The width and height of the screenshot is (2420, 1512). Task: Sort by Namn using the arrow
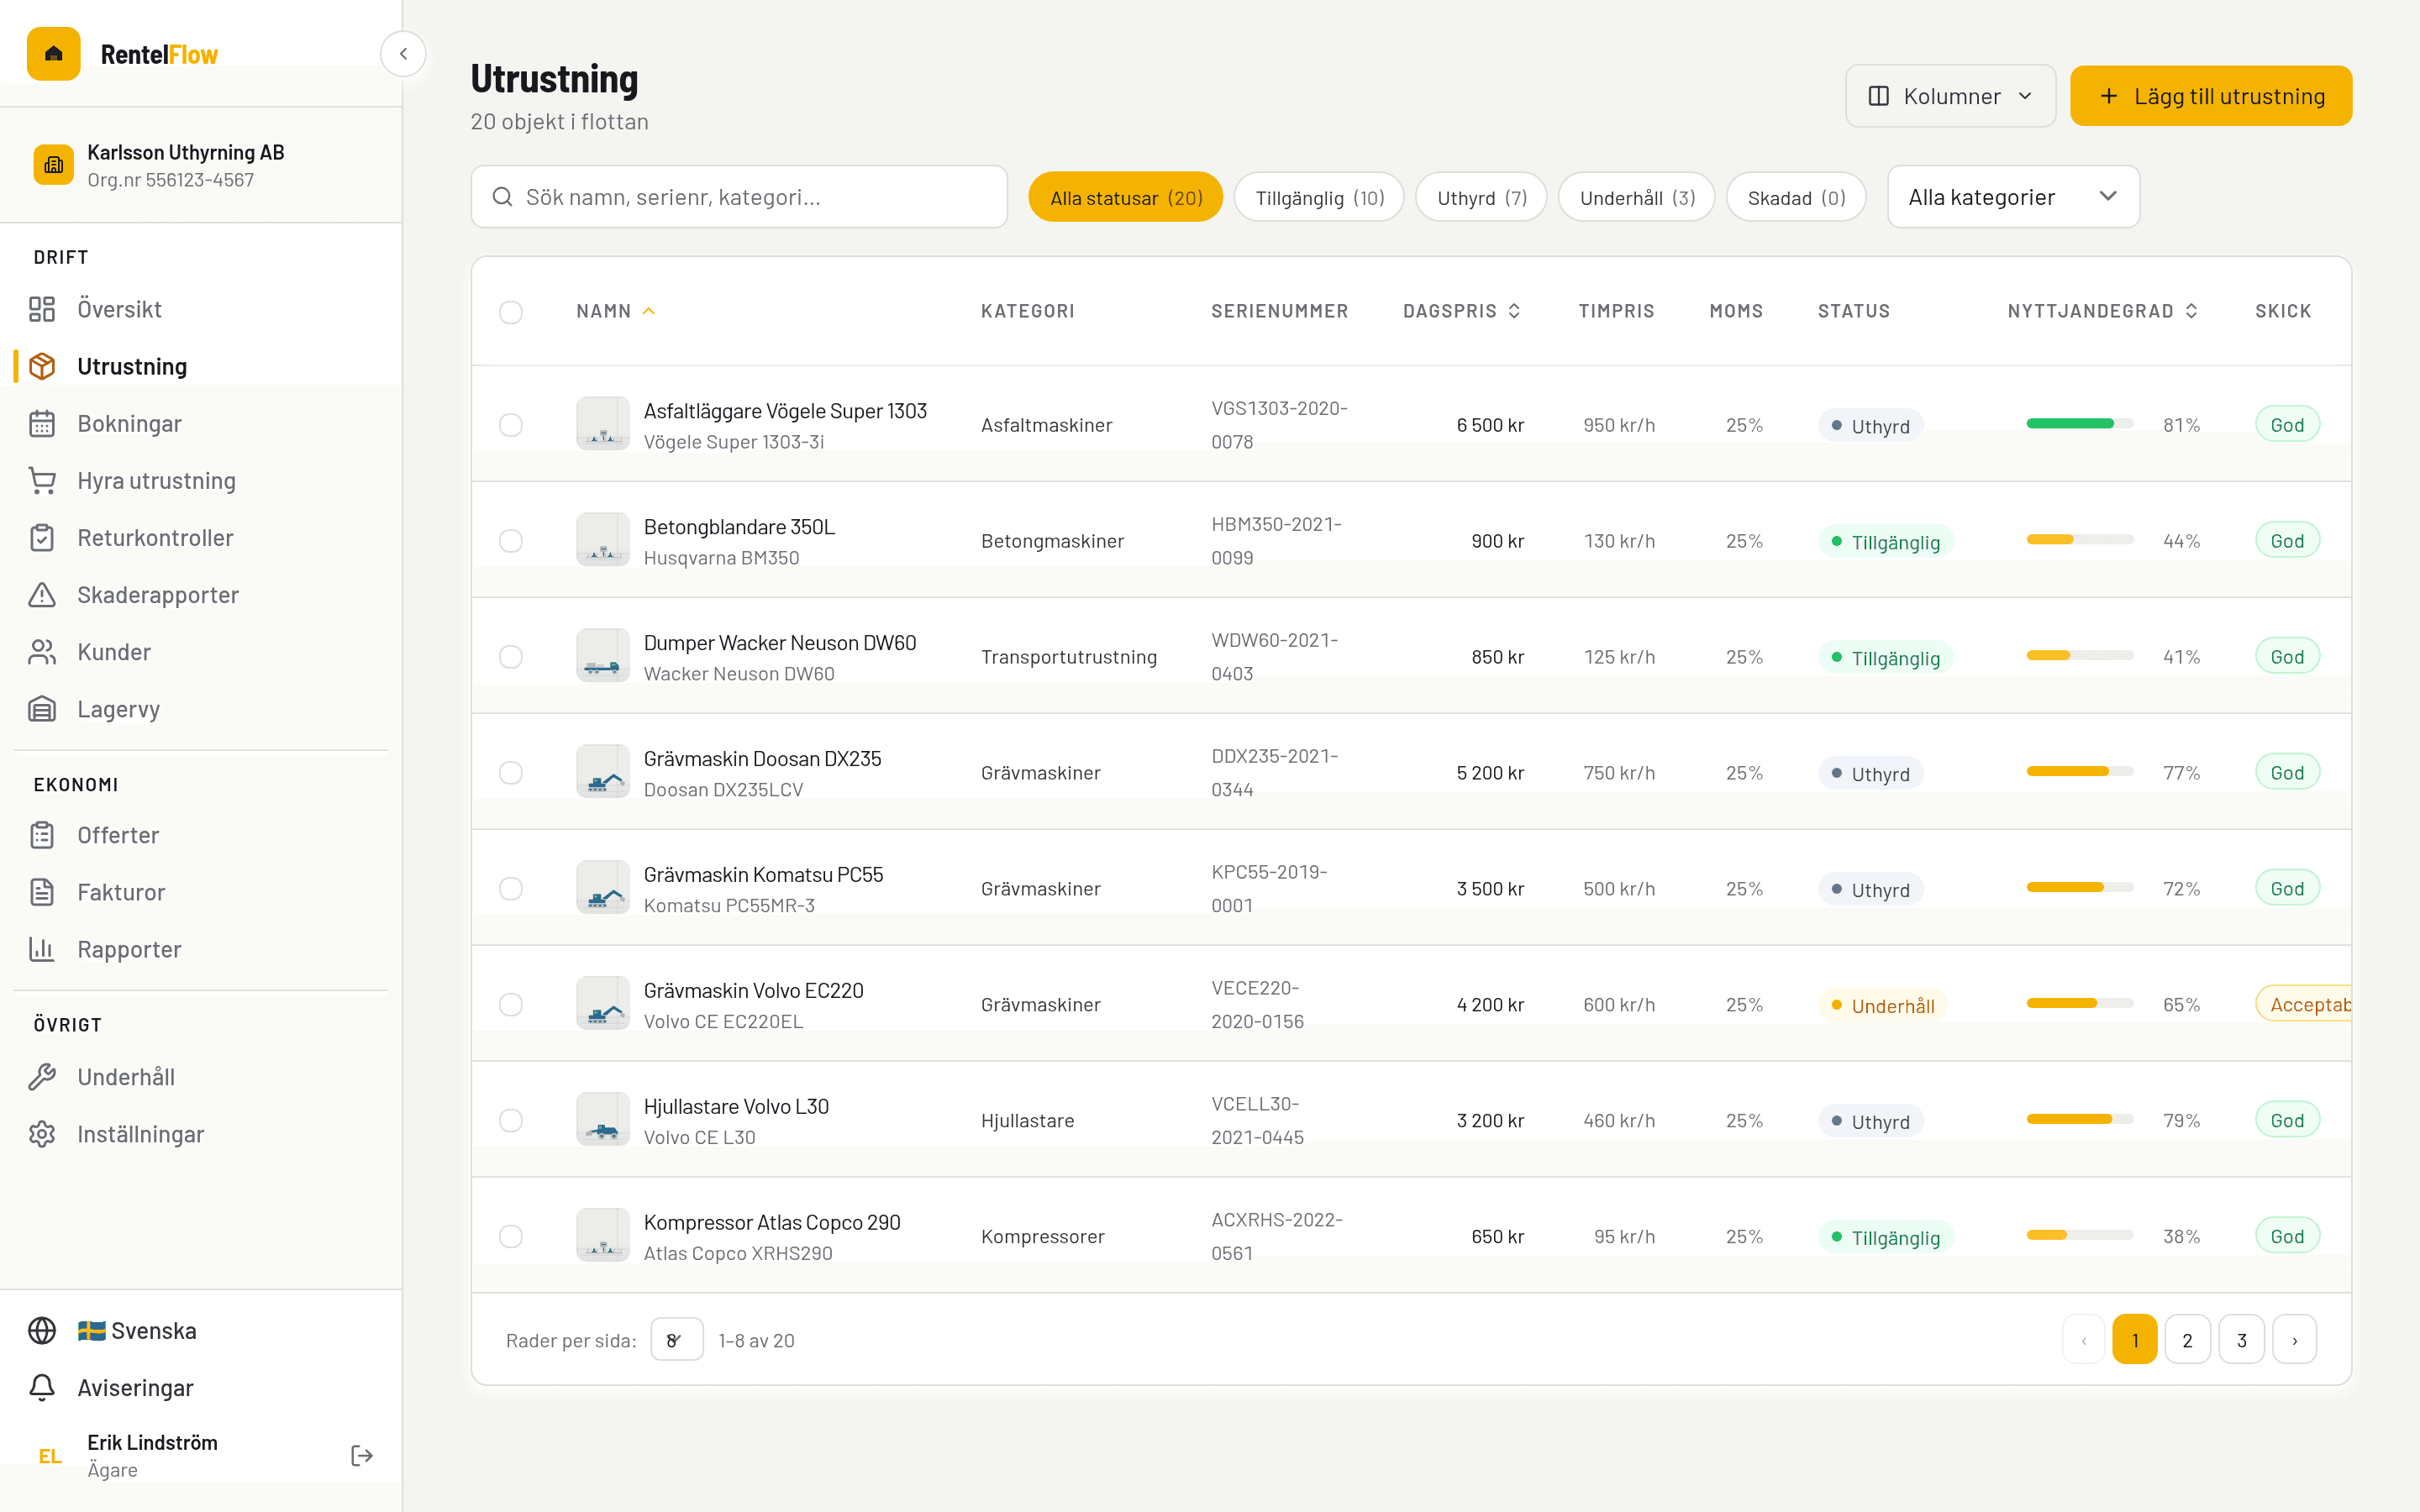[x=649, y=311]
